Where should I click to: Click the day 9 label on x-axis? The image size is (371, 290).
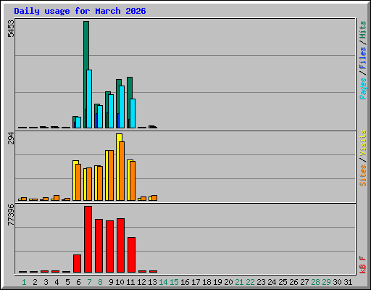click(x=111, y=282)
